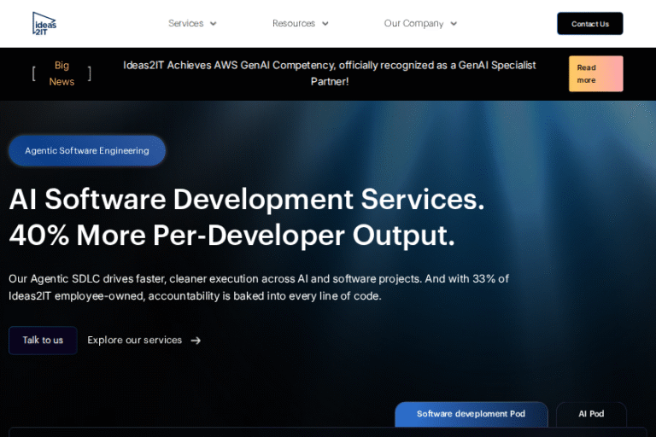Select the Agentic Software Engineering badge
The height and width of the screenshot is (437, 656).
(x=87, y=151)
